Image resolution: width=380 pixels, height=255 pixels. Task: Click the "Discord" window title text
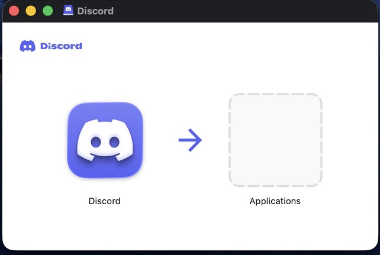pos(95,11)
